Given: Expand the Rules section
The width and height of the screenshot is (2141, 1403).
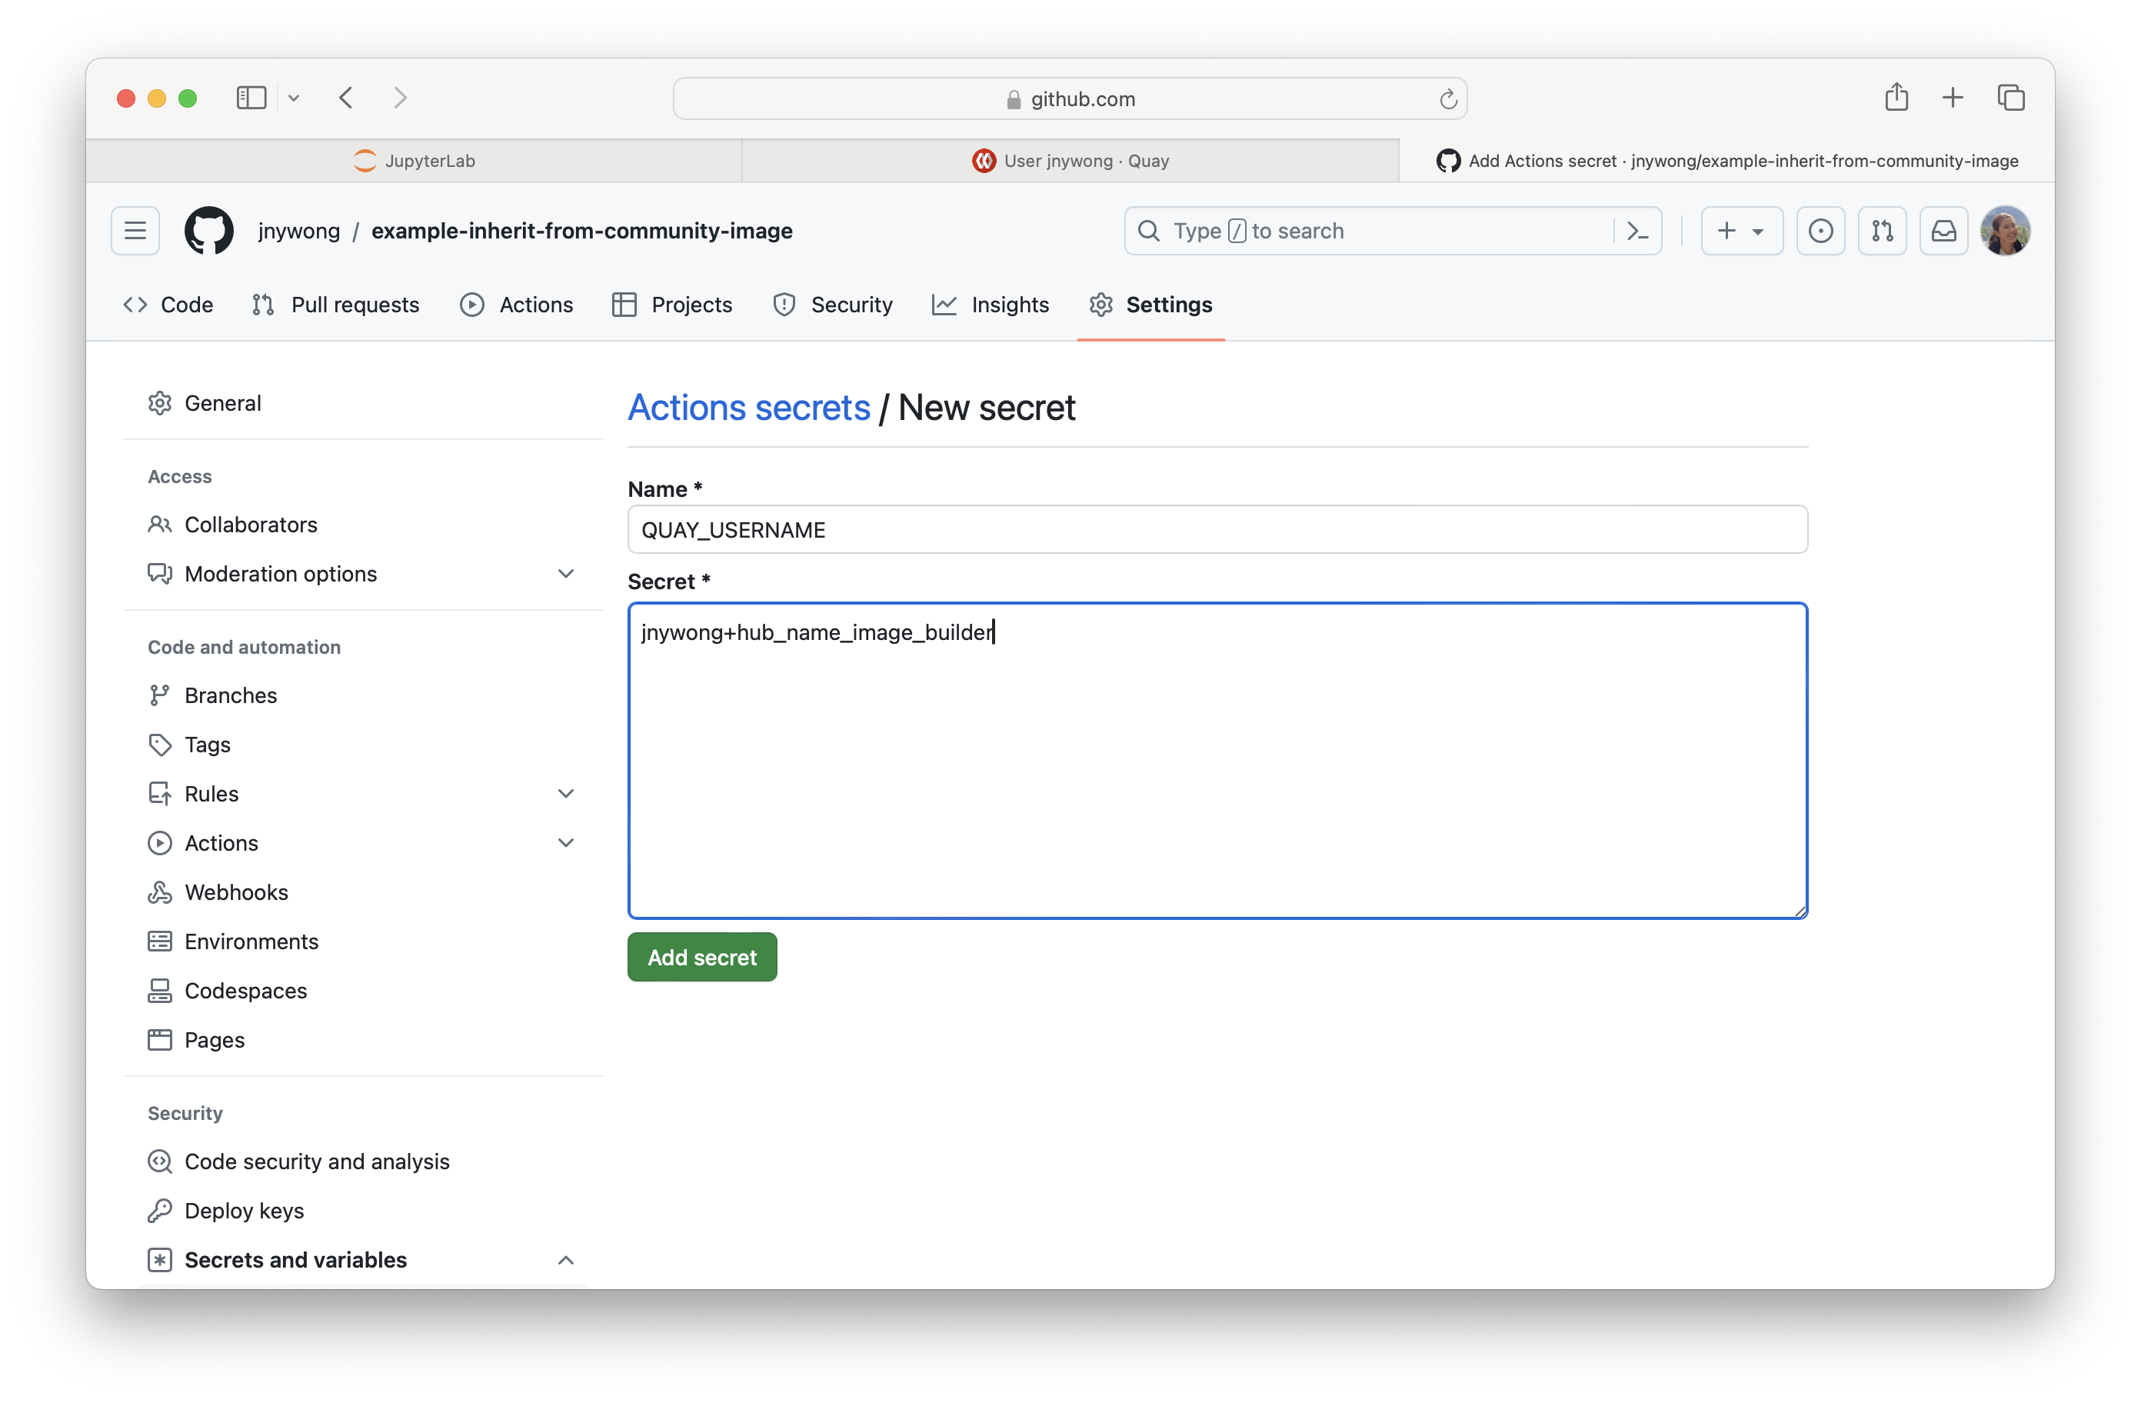Looking at the screenshot, I should [566, 793].
